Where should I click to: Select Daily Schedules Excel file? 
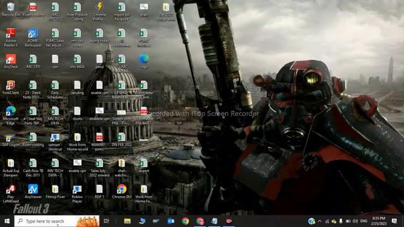pos(55,90)
